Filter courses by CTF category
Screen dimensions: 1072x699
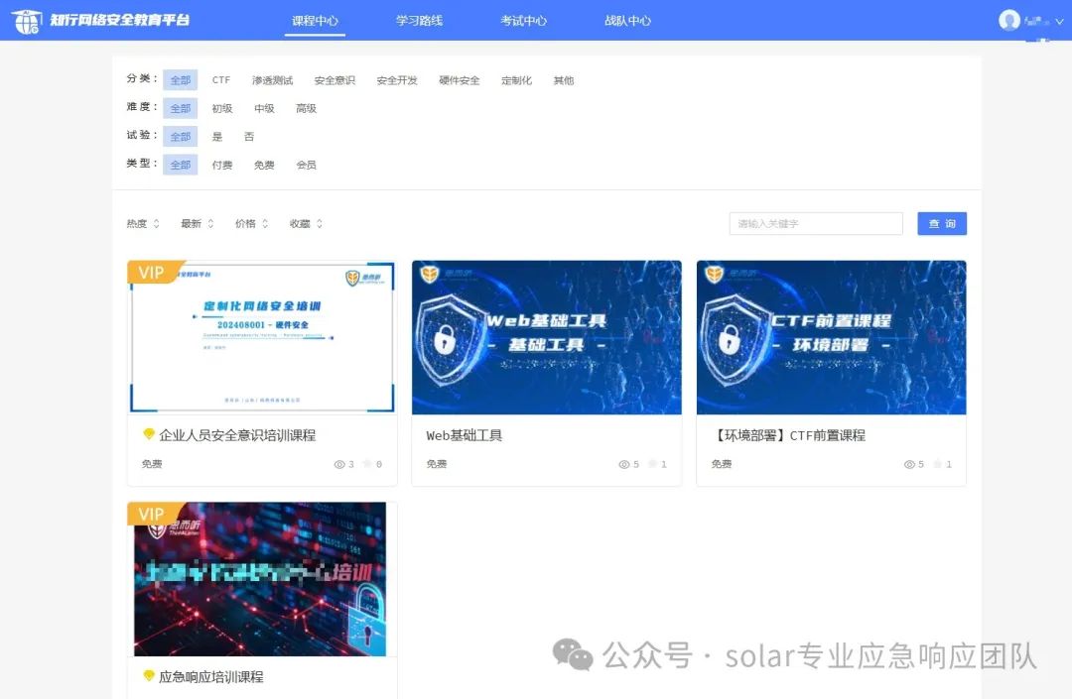pyautogui.click(x=220, y=80)
